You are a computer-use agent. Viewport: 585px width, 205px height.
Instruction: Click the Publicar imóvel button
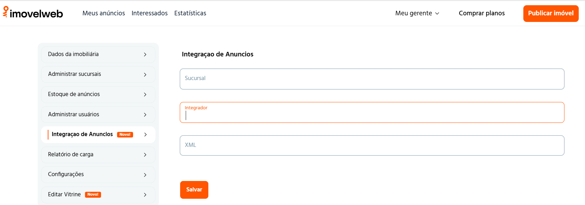tap(551, 13)
